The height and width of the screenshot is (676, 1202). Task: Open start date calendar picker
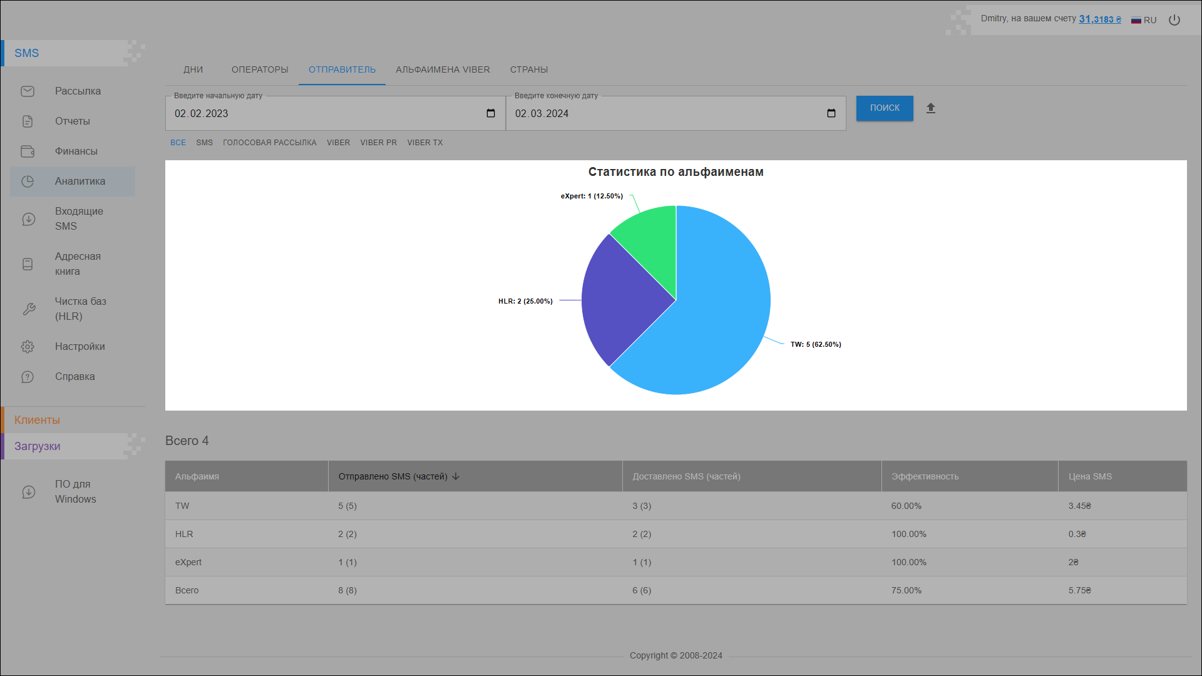491,113
